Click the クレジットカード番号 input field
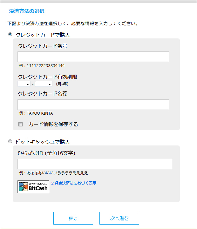Screen dimensions: 197x229 pyautogui.click(x=93, y=57)
